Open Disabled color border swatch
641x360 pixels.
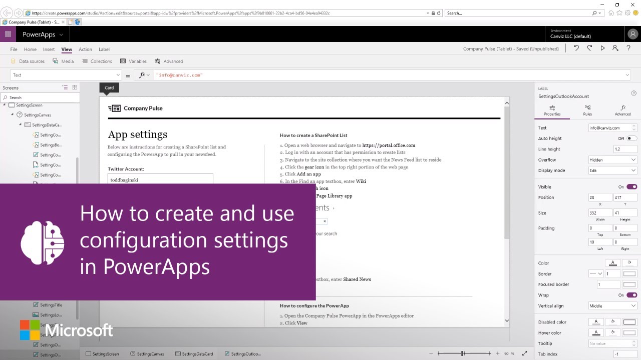[x=629, y=322]
